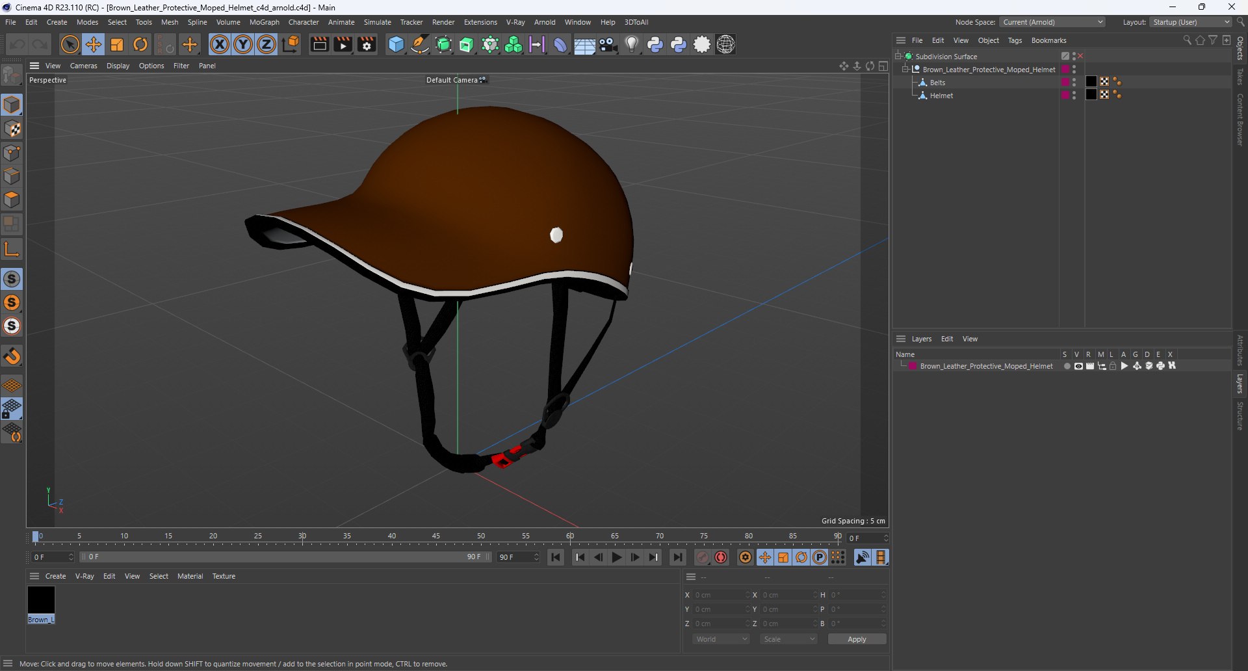The image size is (1248, 671).
Task: Click the Spline Pen tool icon
Action: (420, 45)
